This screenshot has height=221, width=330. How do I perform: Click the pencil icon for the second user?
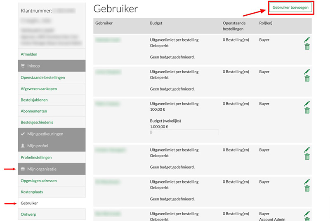pos(307,72)
